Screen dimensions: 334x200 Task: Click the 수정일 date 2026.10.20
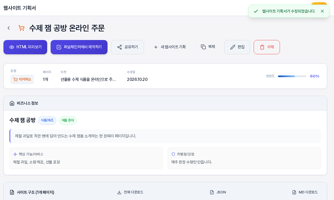pos(137,79)
